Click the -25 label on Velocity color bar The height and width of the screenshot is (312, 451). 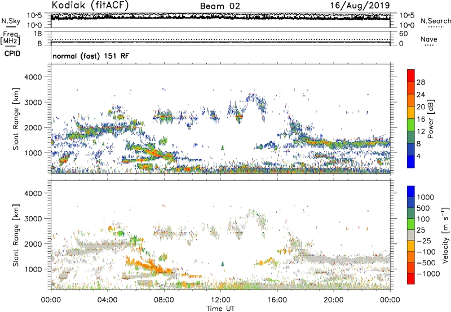tap(424, 241)
